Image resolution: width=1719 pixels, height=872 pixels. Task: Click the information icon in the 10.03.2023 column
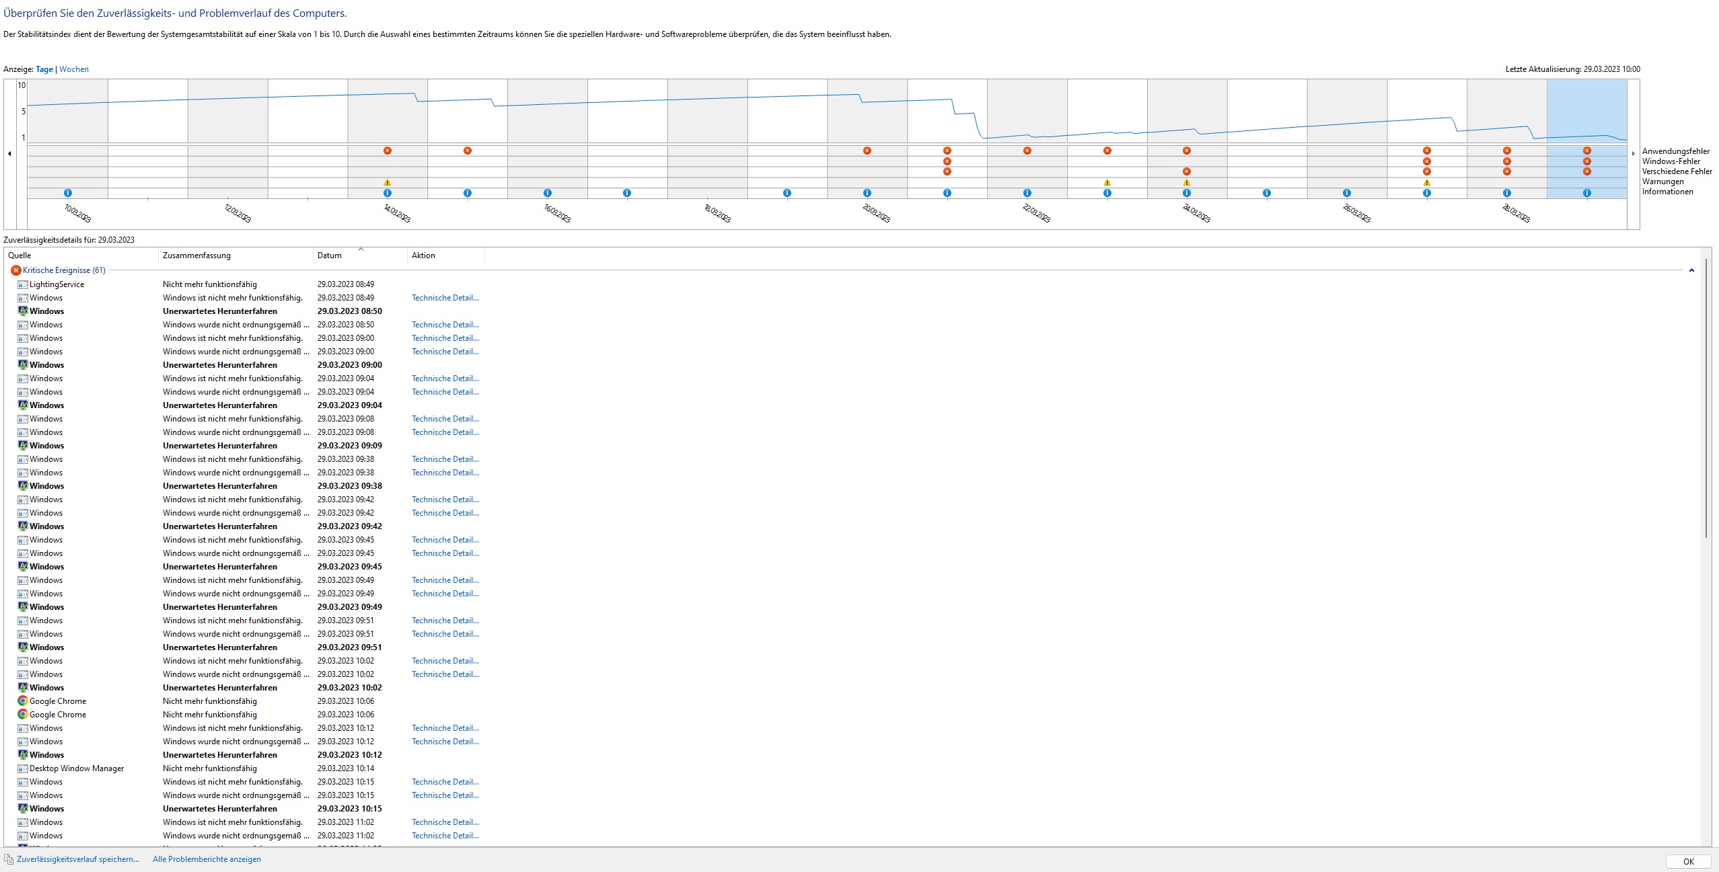(x=67, y=193)
